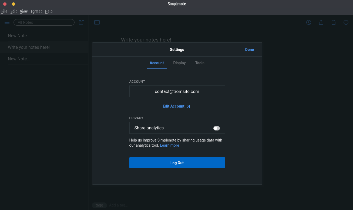Image resolution: width=353 pixels, height=210 pixels.
Task: Click the All Notes search field
Action: [44, 22]
